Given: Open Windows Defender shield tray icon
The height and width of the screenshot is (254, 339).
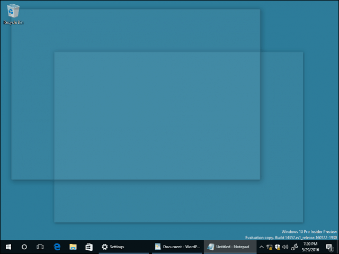Looking at the screenshot, I should [x=278, y=247].
